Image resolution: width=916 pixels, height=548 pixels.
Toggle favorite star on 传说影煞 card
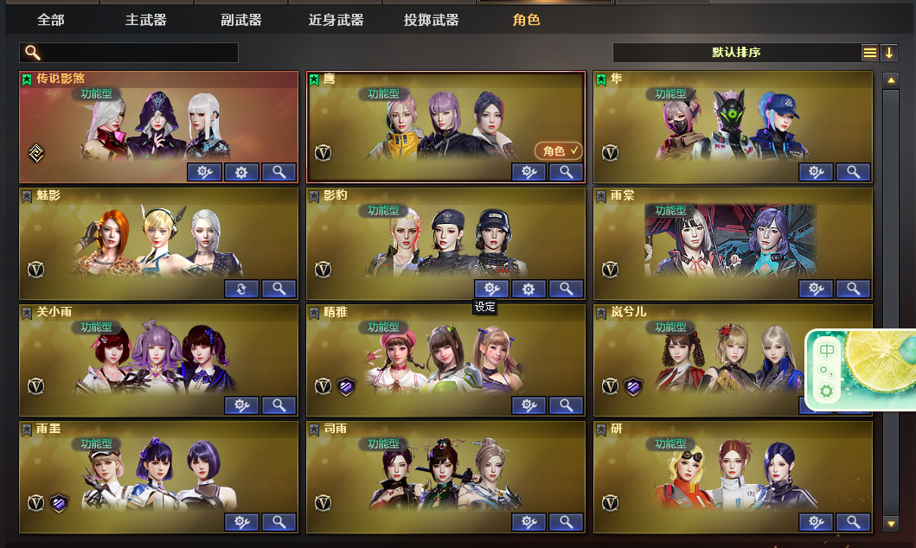[x=27, y=80]
